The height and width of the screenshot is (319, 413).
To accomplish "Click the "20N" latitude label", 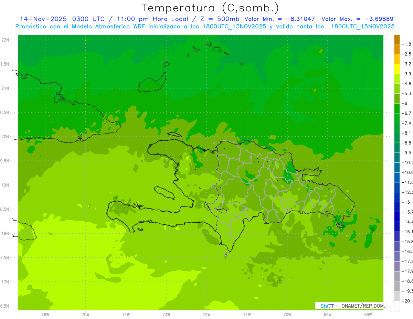I will click(6, 137).
